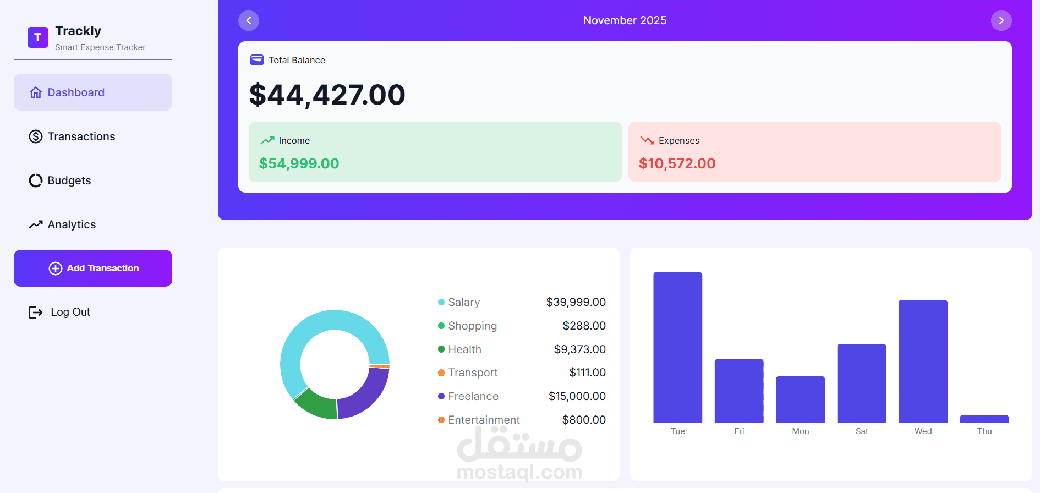Click the Entertainment legend color dot
Screen dimensions: 1040x493
pos(441,420)
